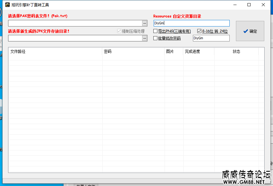Minimize the 旭玩引擎补丁直转工具 window
This screenshot has width=273, height=186.
pyautogui.click(x=235, y=5)
